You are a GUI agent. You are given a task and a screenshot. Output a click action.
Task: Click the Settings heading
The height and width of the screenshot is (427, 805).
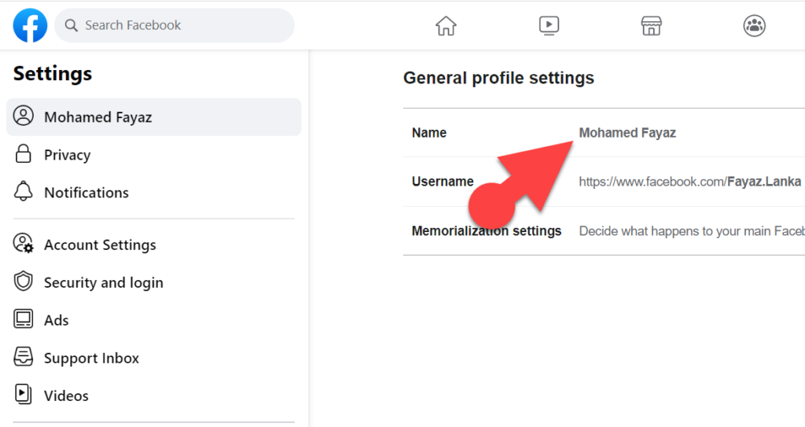pos(53,73)
